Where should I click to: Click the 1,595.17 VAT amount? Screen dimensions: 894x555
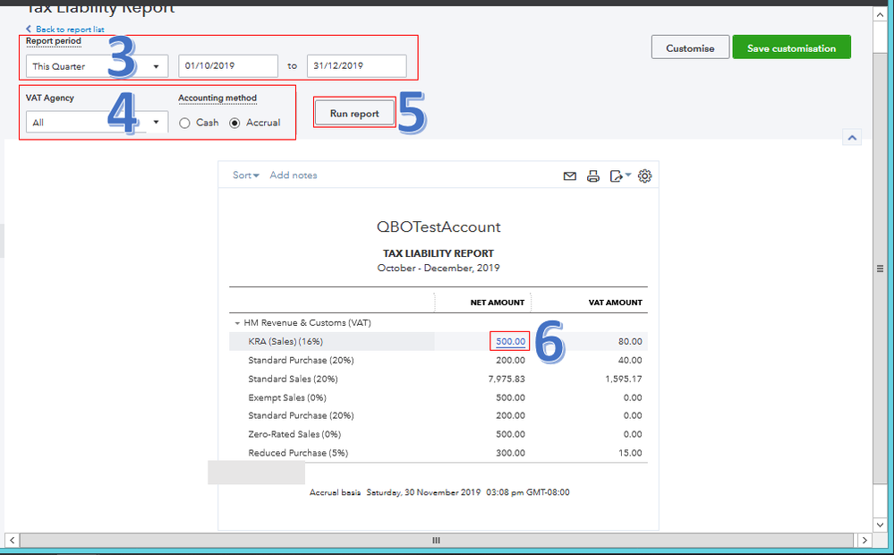tap(624, 379)
